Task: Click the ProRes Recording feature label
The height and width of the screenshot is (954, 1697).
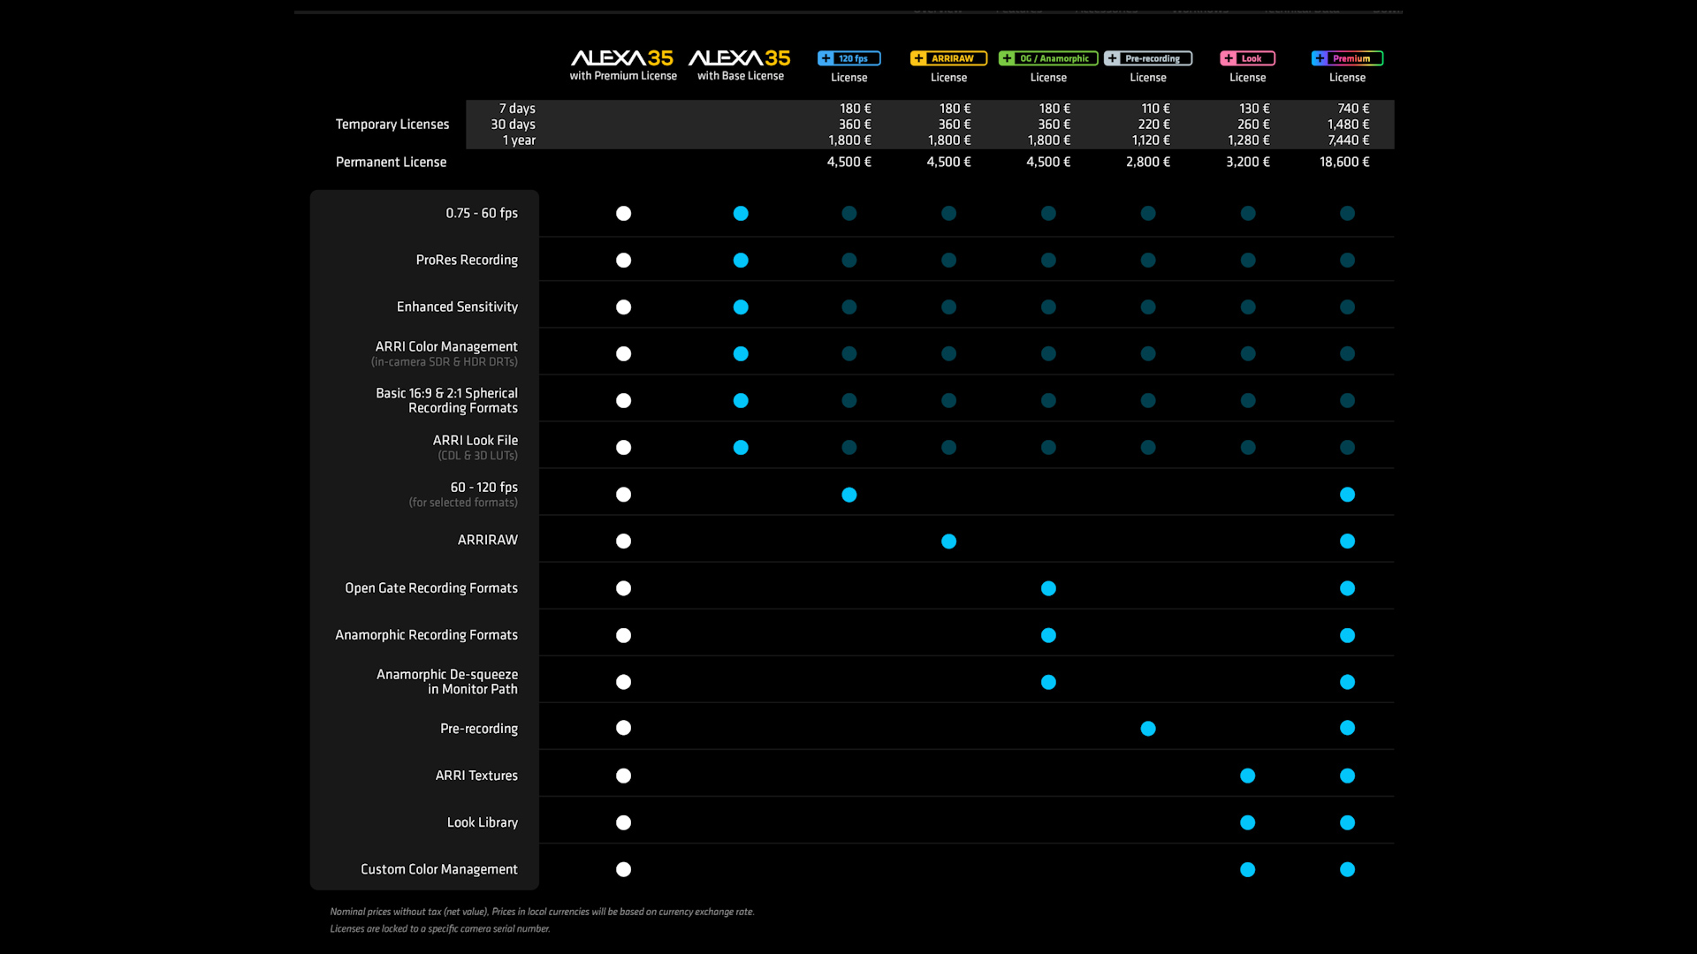Action: (467, 260)
